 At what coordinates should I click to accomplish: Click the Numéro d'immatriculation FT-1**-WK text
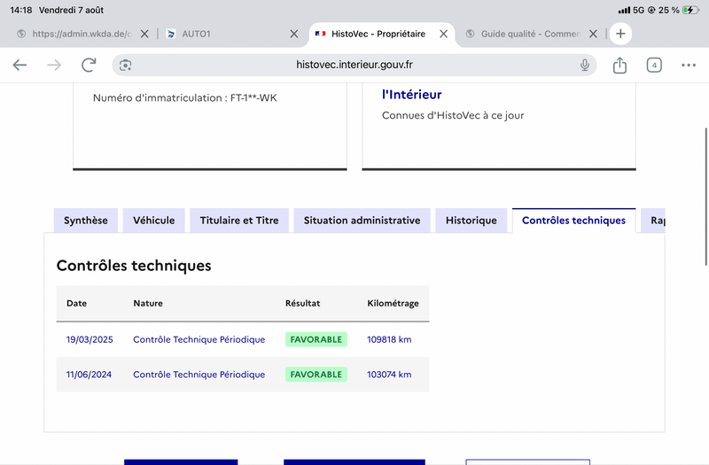click(185, 97)
